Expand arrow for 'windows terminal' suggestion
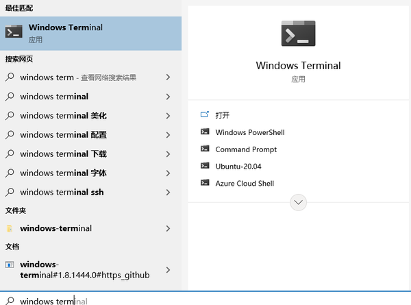Viewport: 411px width, 305px height. 168,97
